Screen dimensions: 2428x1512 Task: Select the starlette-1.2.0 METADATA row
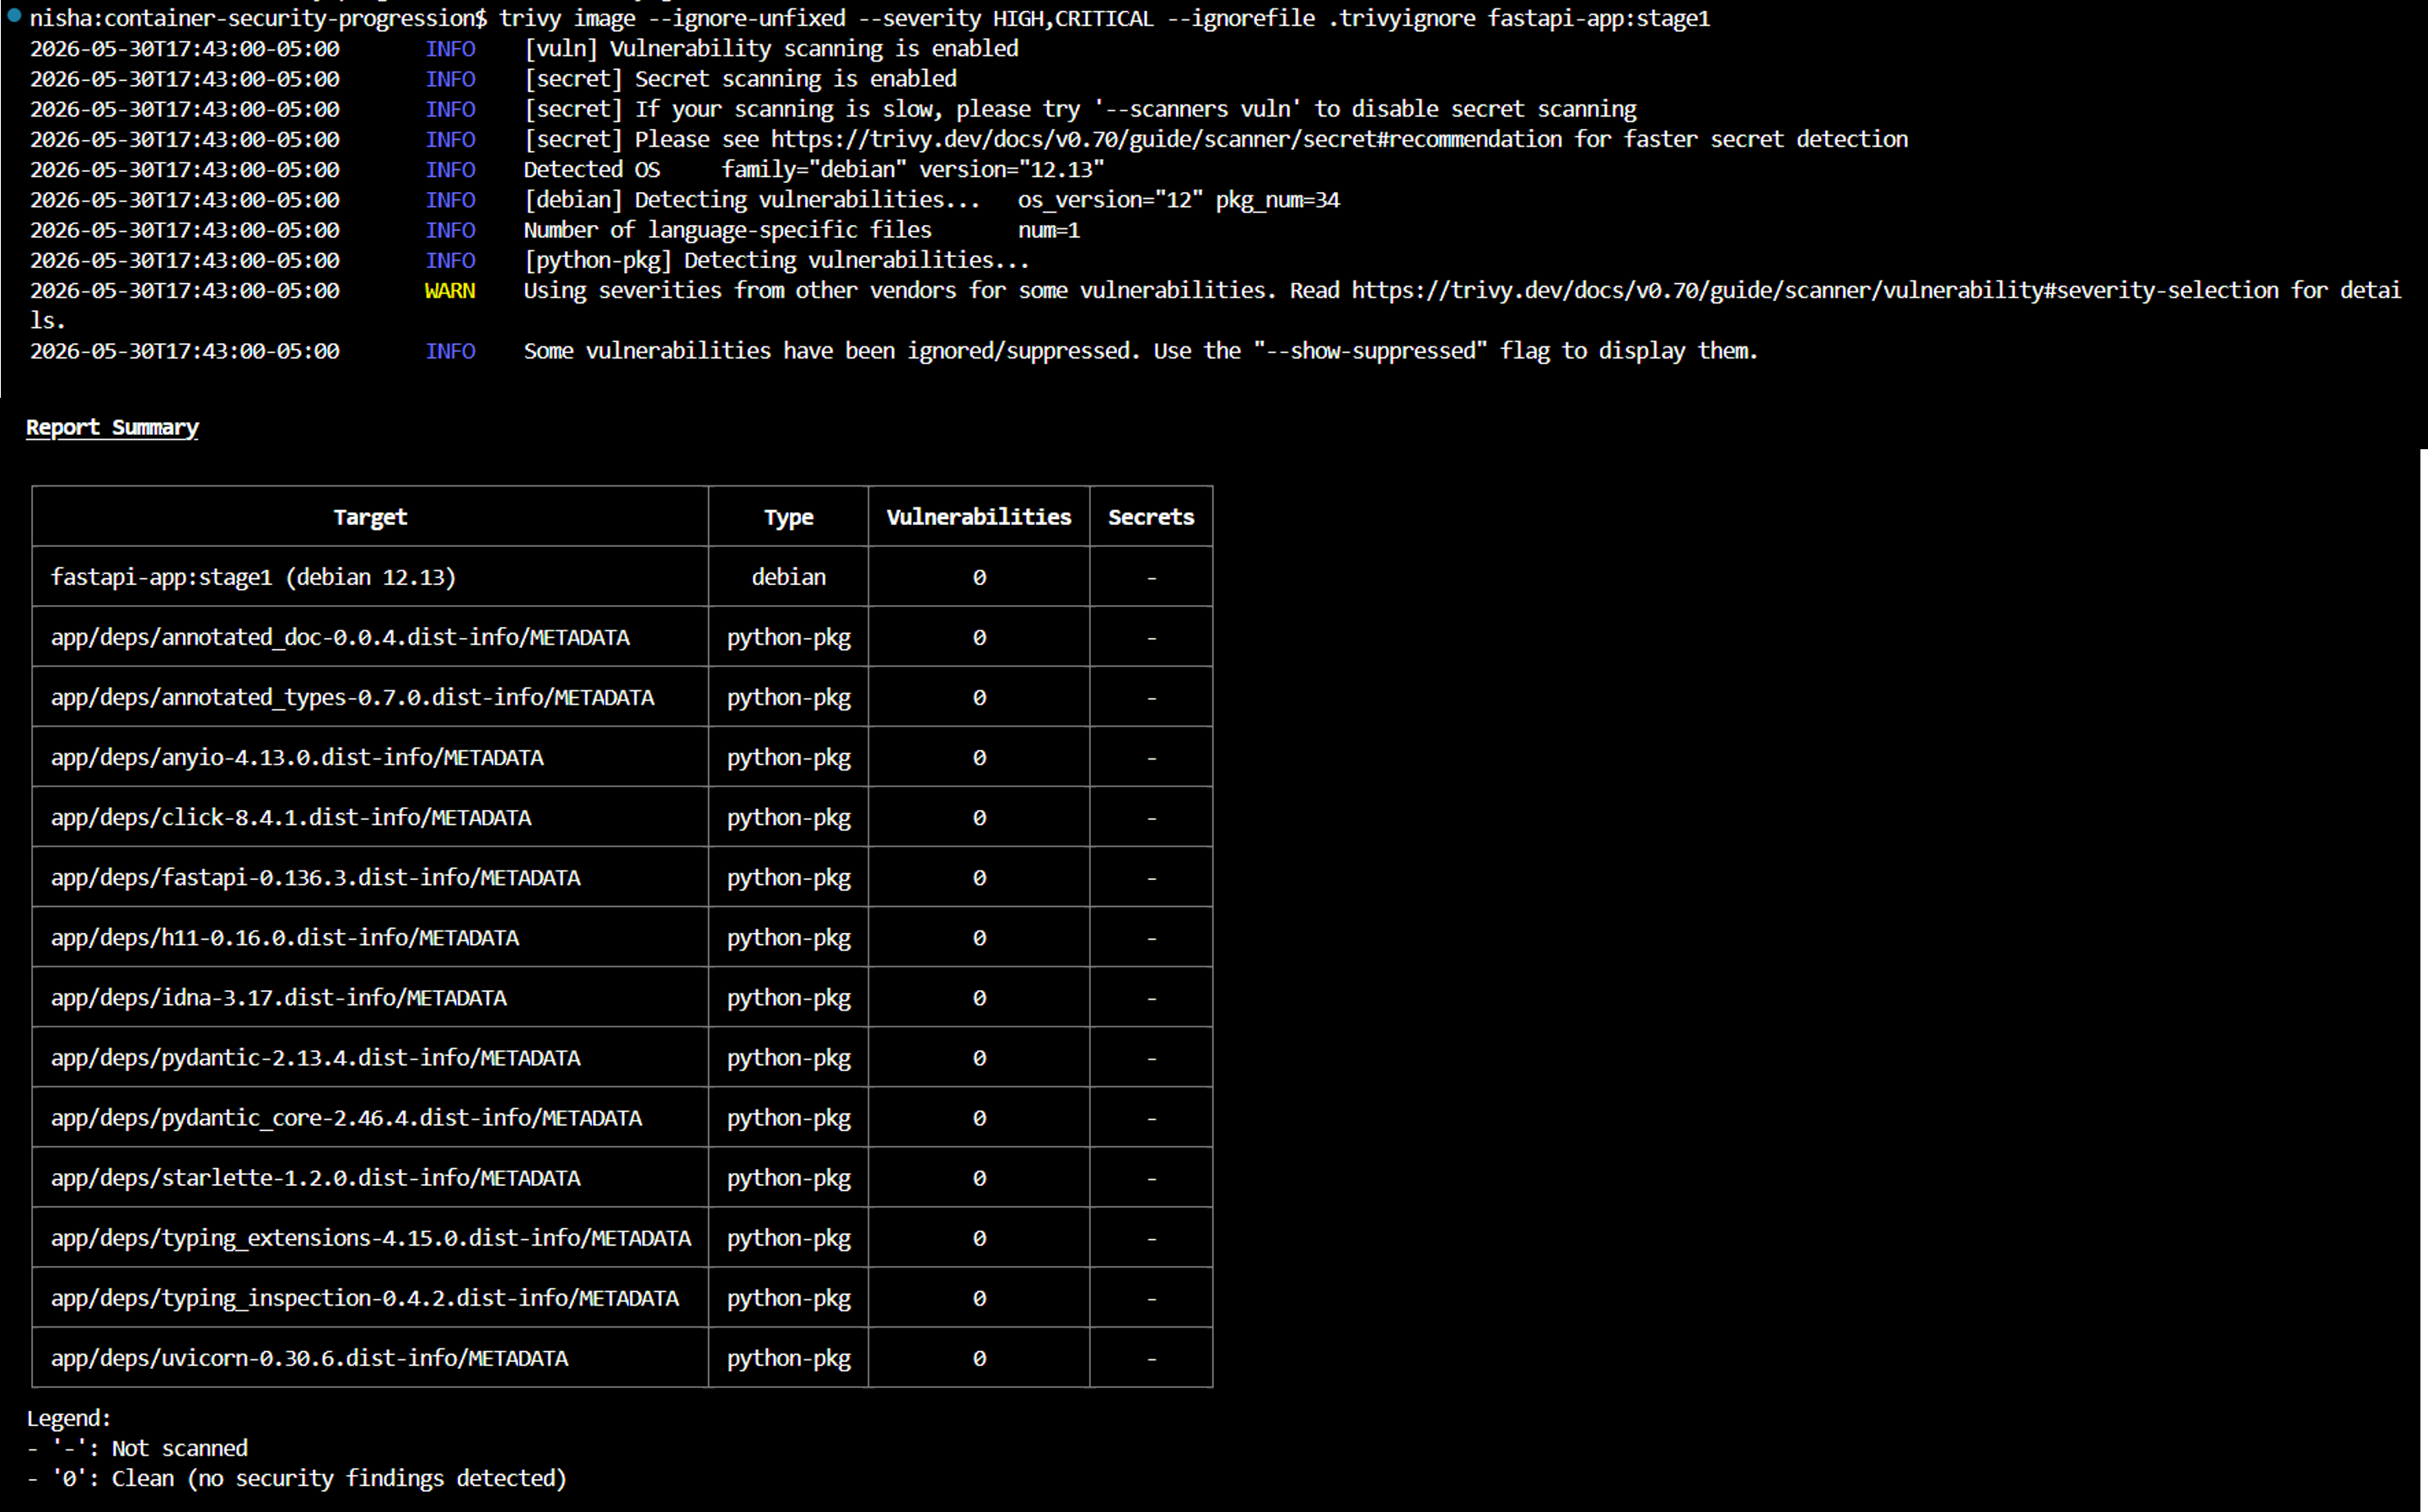(622, 1177)
